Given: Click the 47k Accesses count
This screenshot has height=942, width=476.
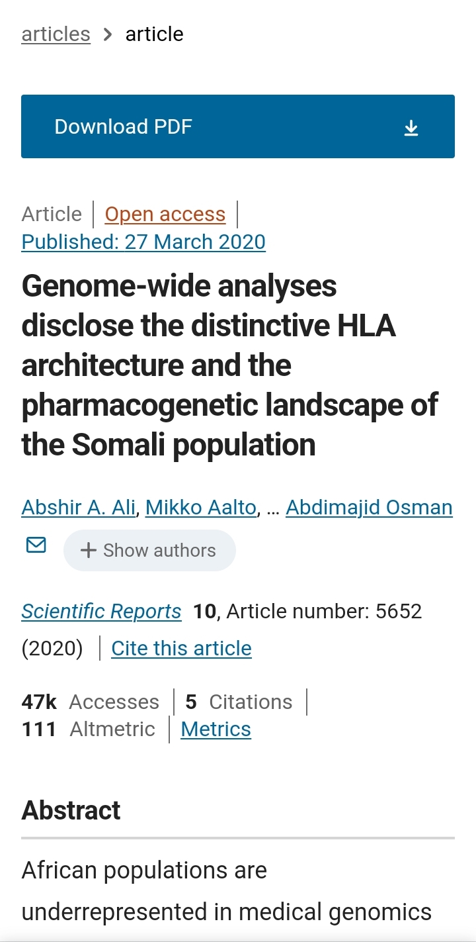Looking at the screenshot, I should pos(91,702).
